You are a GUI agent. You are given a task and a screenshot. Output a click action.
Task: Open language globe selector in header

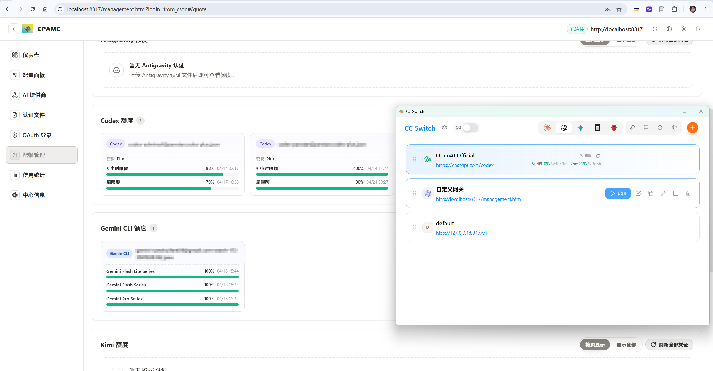point(669,29)
